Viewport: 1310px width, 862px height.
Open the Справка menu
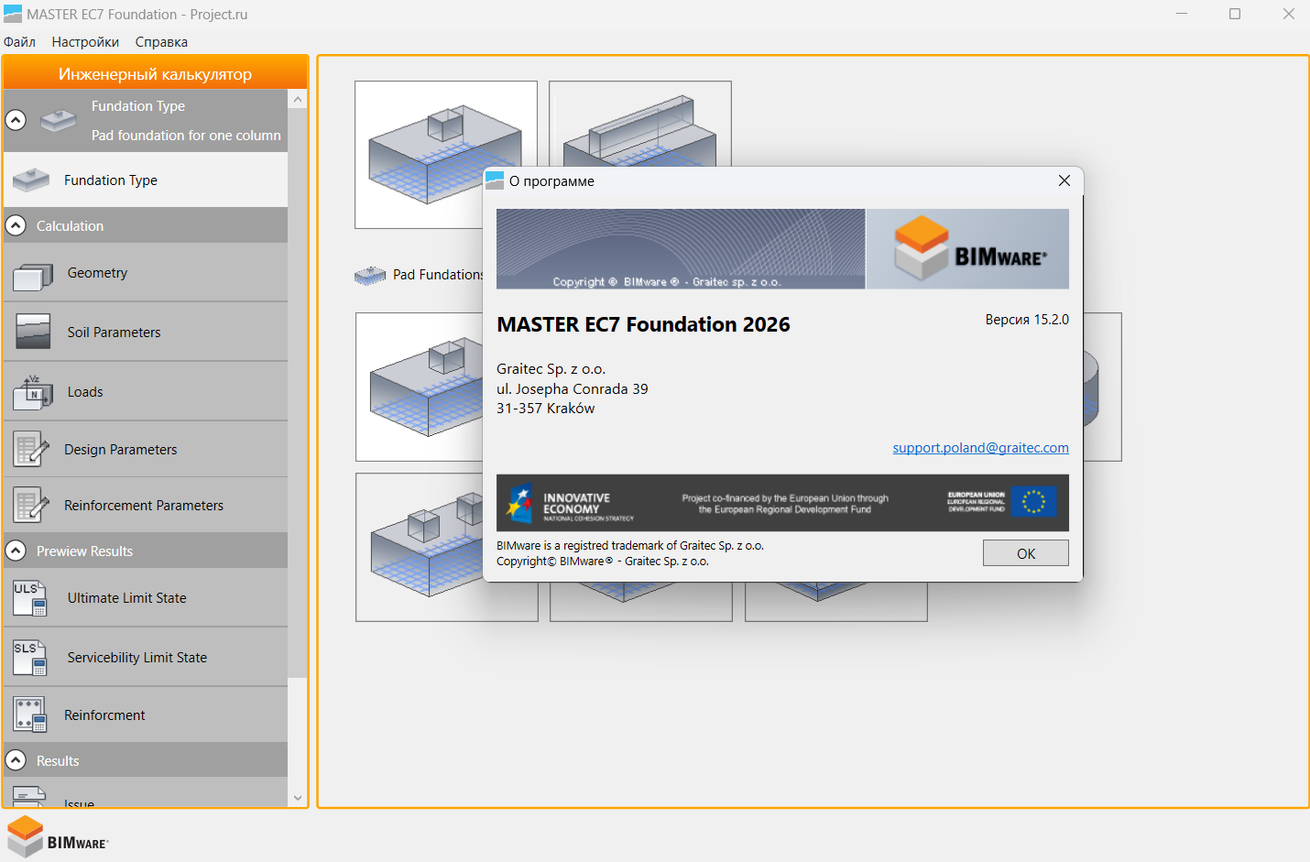(x=161, y=42)
